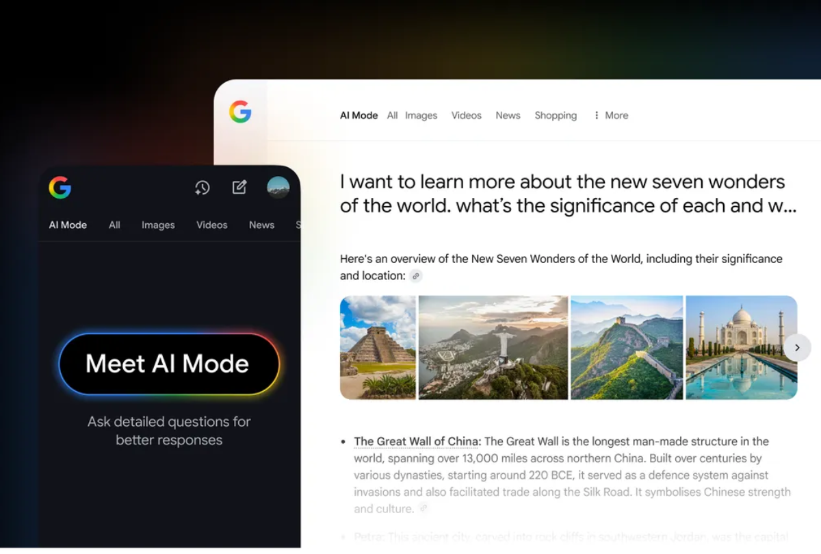Expand the More search options menu
The image size is (821, 554).
610,115
